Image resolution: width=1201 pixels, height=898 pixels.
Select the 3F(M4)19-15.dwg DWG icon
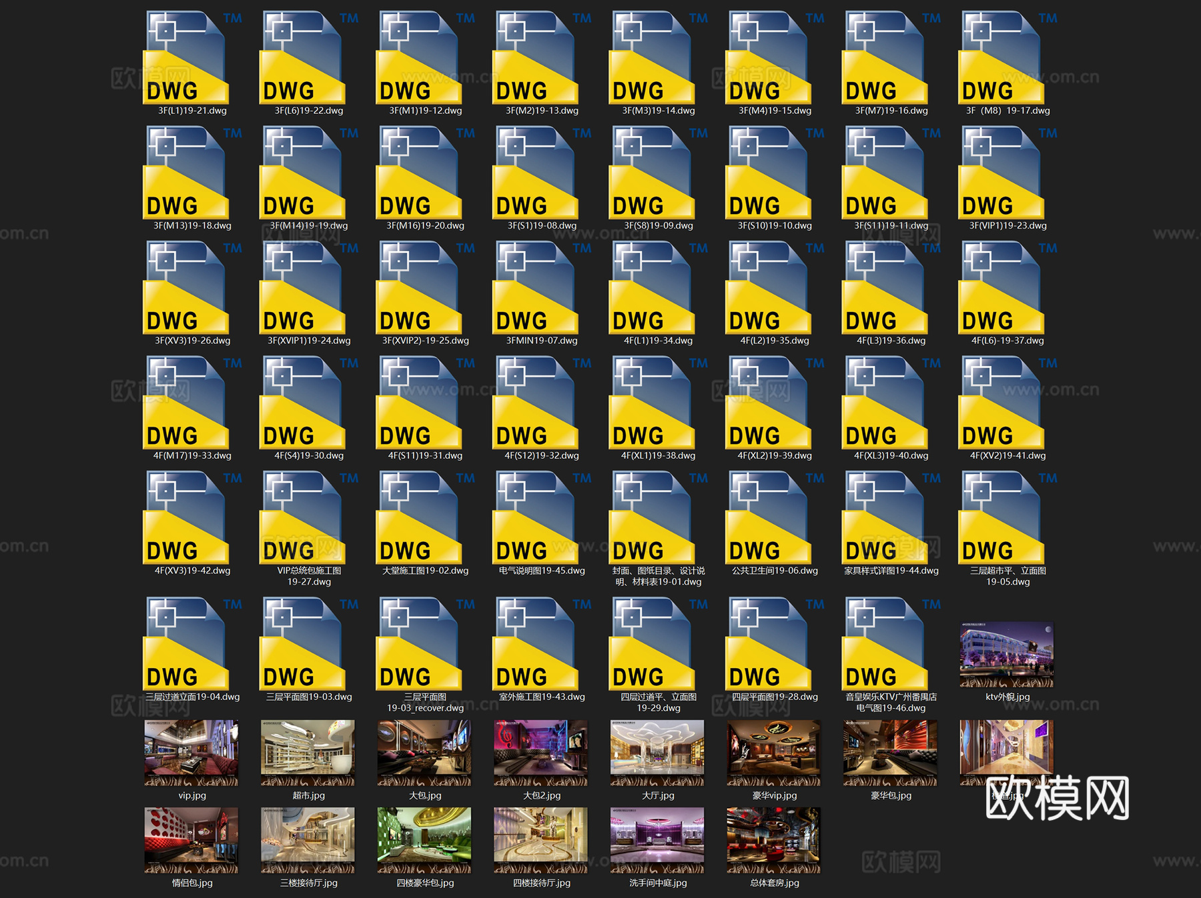pyautogui.click(x=768, y=57)
